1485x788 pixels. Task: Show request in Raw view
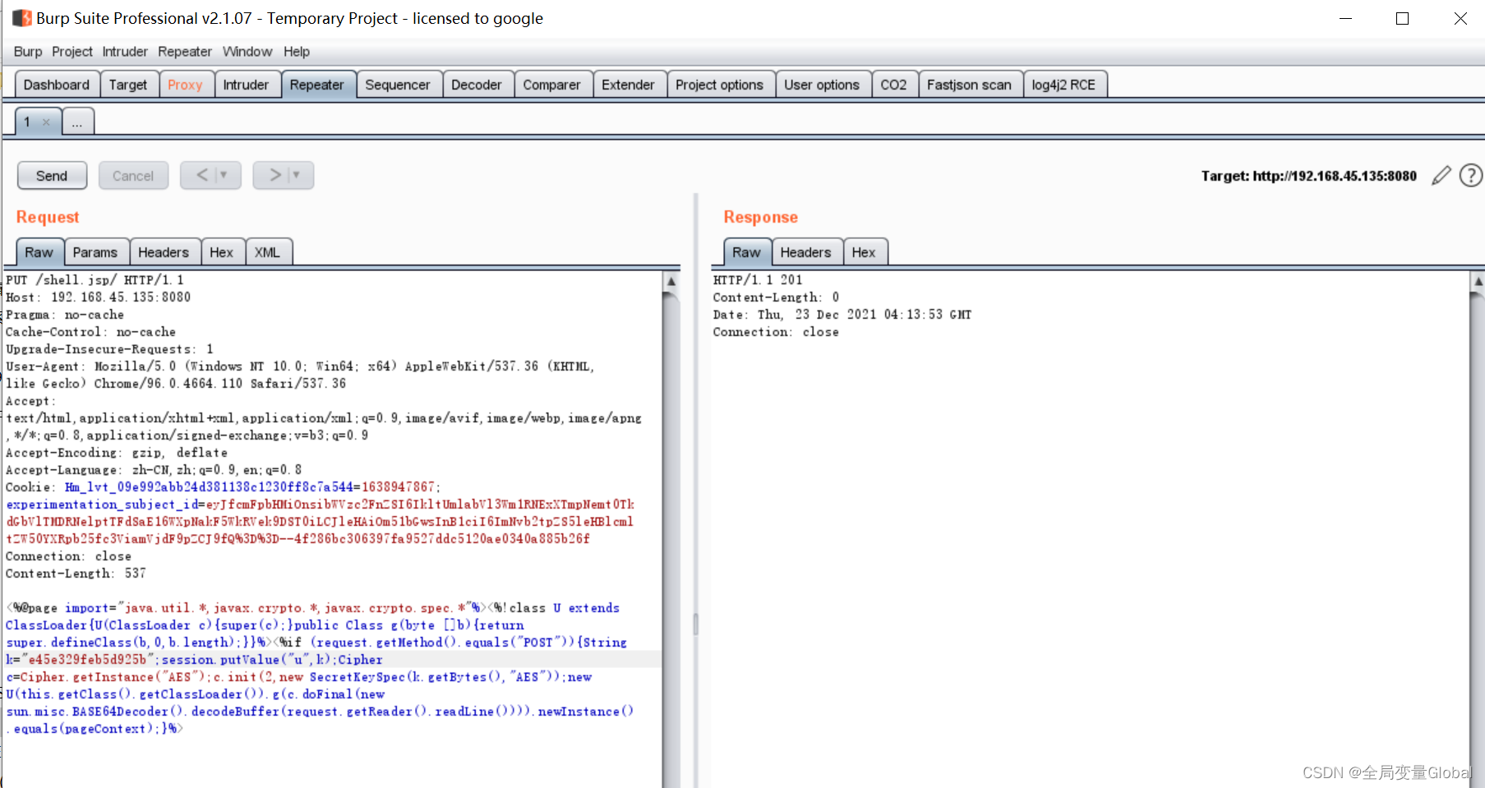pos(39,252)
